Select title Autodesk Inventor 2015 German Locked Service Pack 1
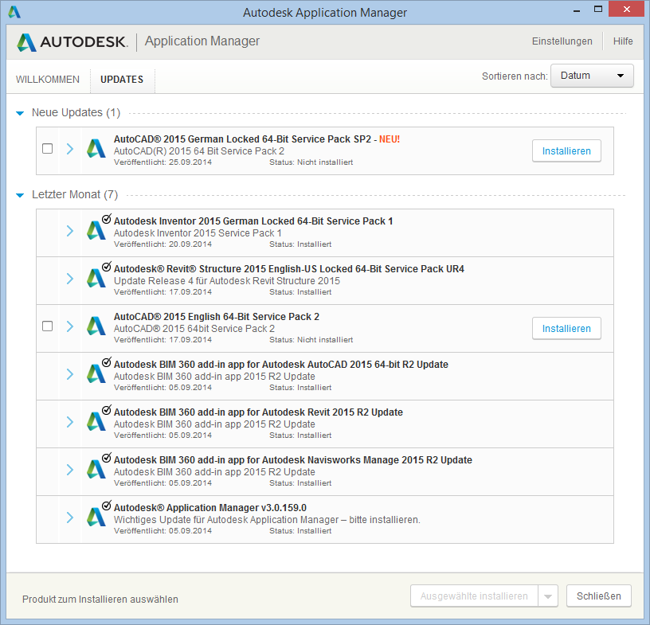650x625 pixels. coord(253,221)
